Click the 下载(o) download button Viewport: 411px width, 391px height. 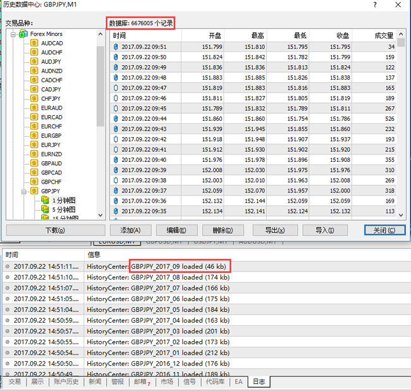click(x=56, y=230)
